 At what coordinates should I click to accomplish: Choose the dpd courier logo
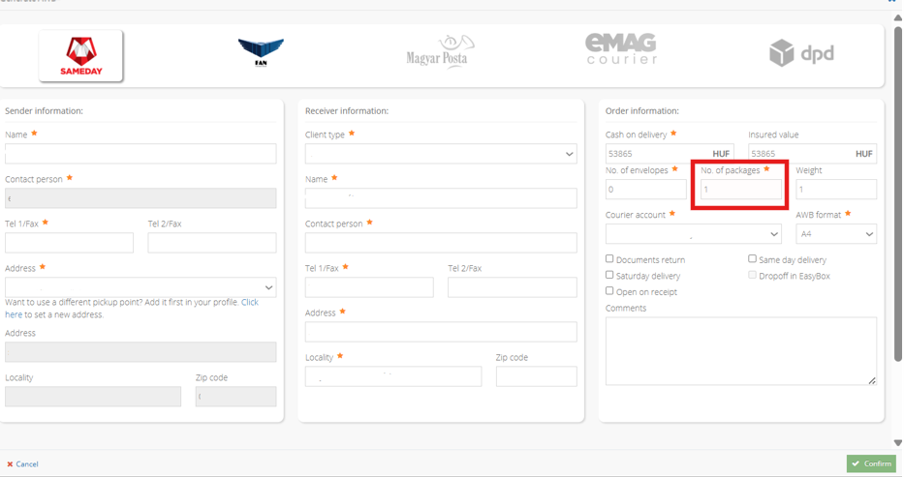801,53
